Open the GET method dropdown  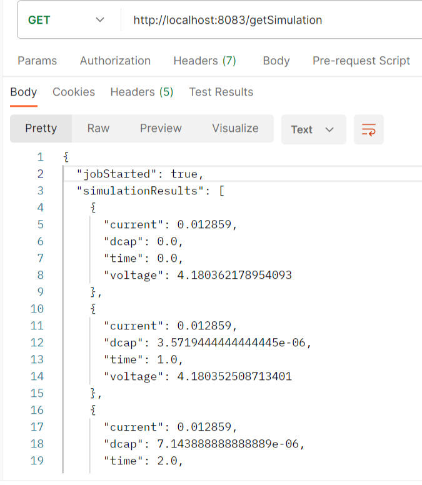(x=66, y=20)
